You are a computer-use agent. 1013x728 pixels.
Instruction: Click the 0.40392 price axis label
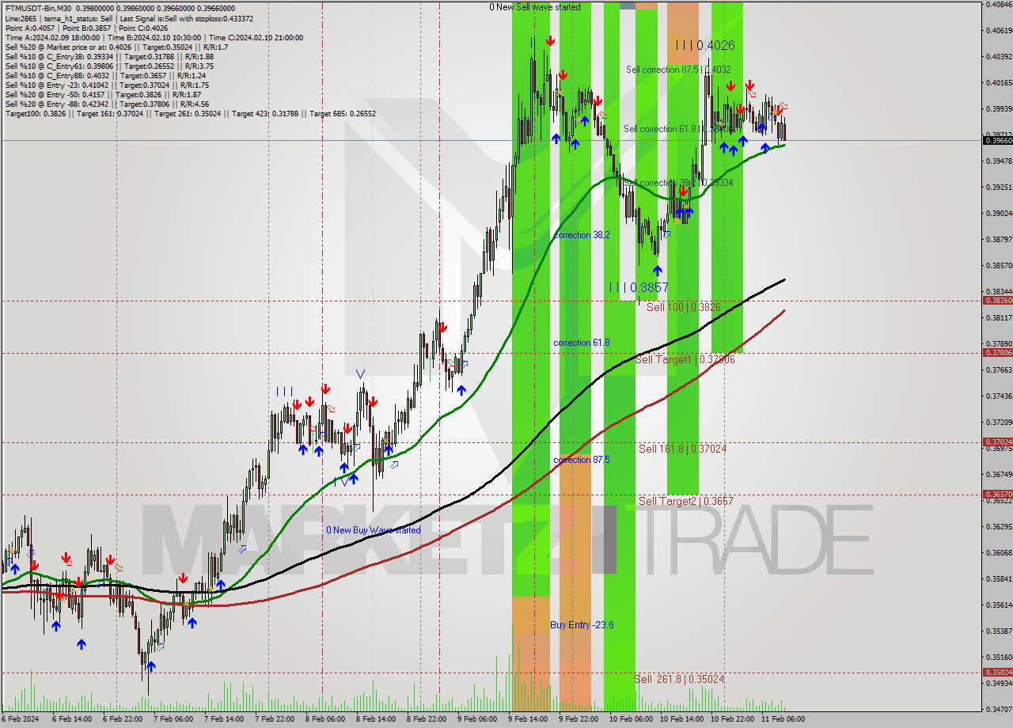pos(999,56)
